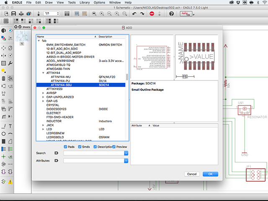Select the Circle tool
This screenshot has width=268, height=201.
point(3,134)
